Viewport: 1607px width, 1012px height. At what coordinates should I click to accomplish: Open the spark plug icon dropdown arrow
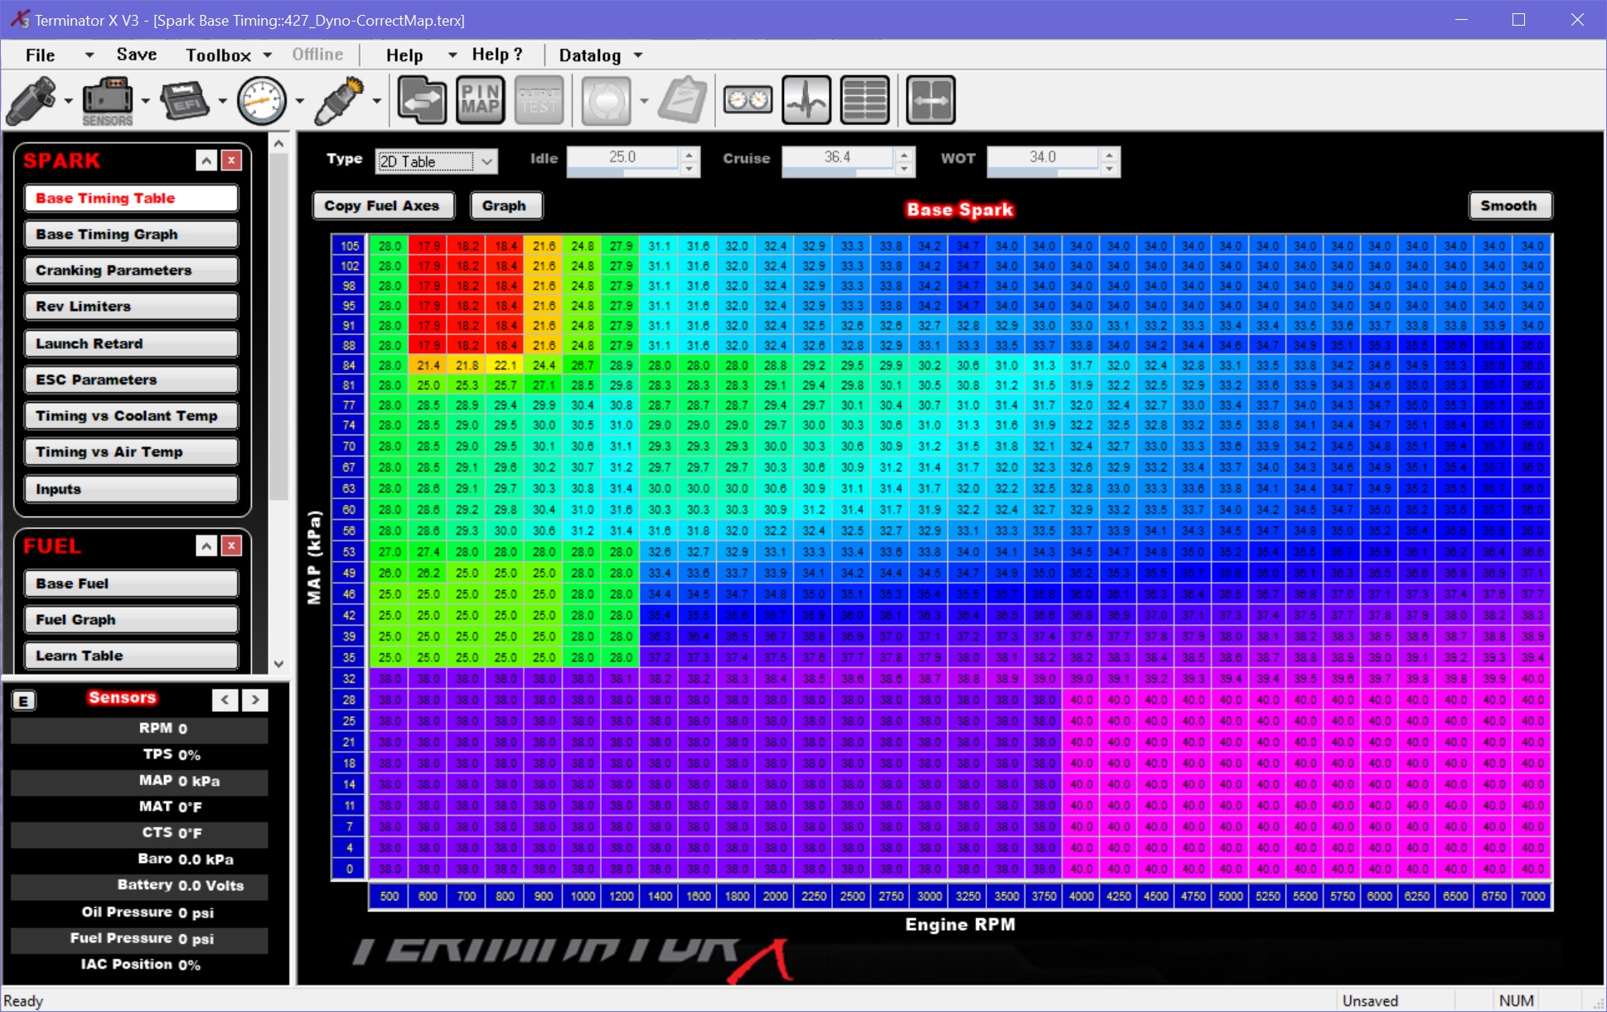click(376, 101)
